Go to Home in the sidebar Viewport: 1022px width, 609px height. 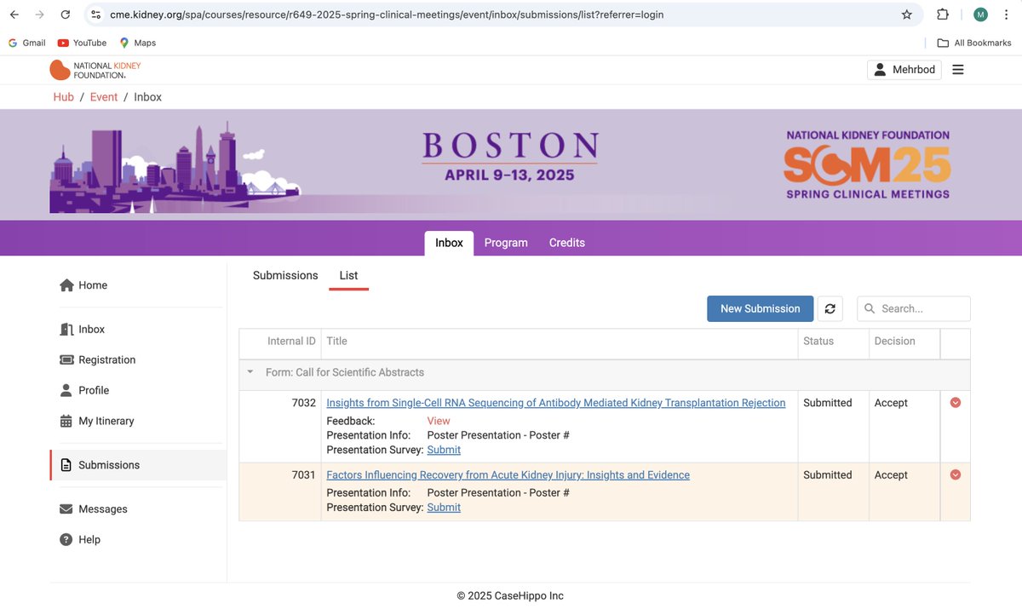[x=83, y=285]
